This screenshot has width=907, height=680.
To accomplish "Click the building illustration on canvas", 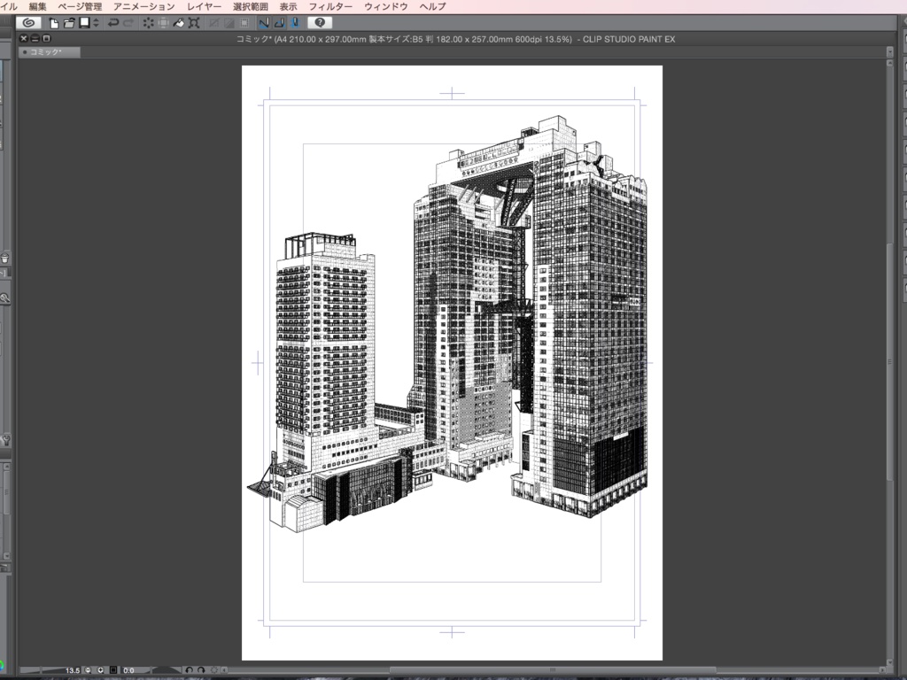I will tap(448, 324).
